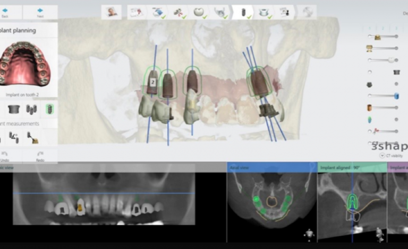Click the Undo button
Image resolution: width=408 pixels, height=249 pixels.
coord(5,156)
